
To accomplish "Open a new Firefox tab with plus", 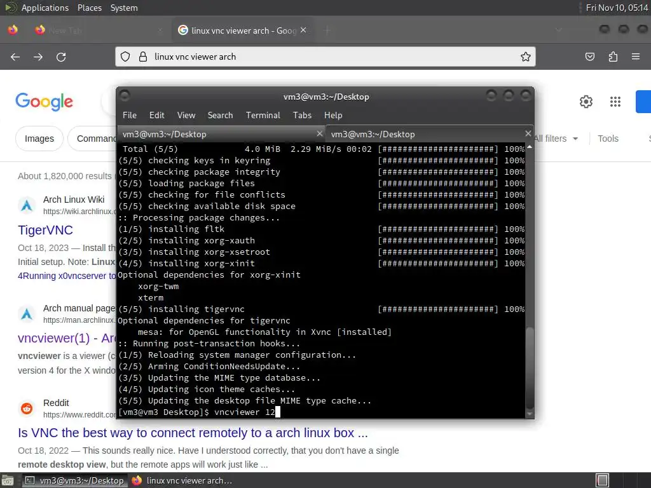I will [327, 30].
